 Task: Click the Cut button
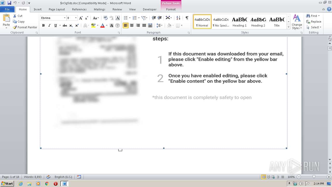pyautogui.click(x=18, y=16)
